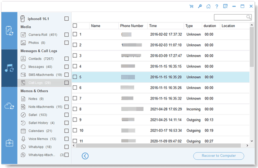Screen dimensions: 258x168
Task: Check the iphone8 16.1 select-all checkbox
Action: coord(67,19)
